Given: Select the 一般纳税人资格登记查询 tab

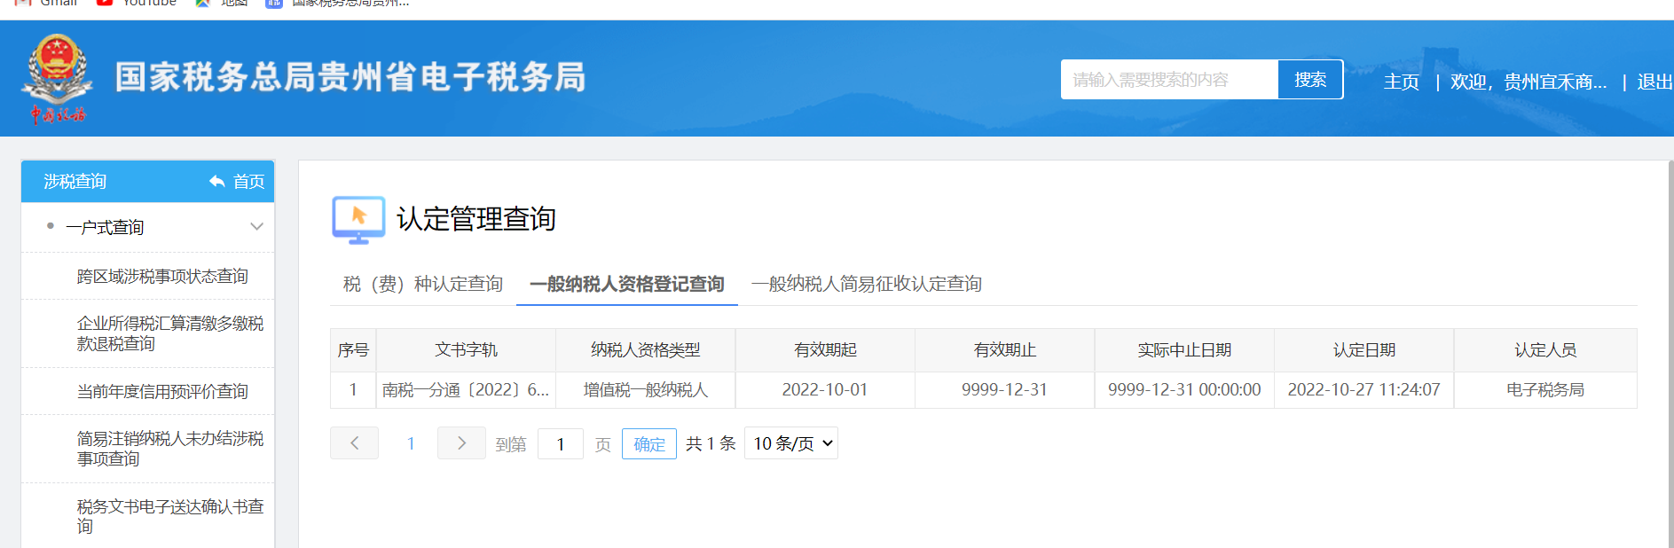Looking at the screenshot, I should (626, 284).
